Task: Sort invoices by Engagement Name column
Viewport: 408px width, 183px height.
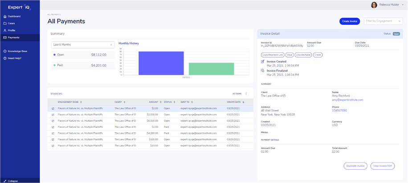Action: [81, 102]
